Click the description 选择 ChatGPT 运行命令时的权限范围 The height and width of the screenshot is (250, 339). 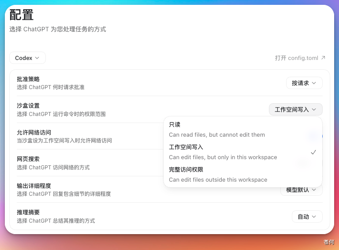(61, 114)
